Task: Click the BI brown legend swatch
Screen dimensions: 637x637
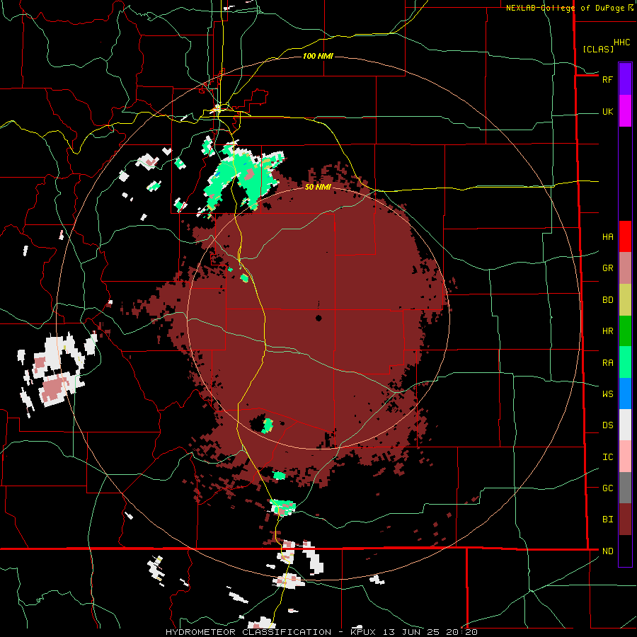Action: click(625, 520)
